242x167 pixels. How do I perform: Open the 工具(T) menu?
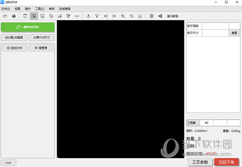pyautogui.click(x=40, y=9)
